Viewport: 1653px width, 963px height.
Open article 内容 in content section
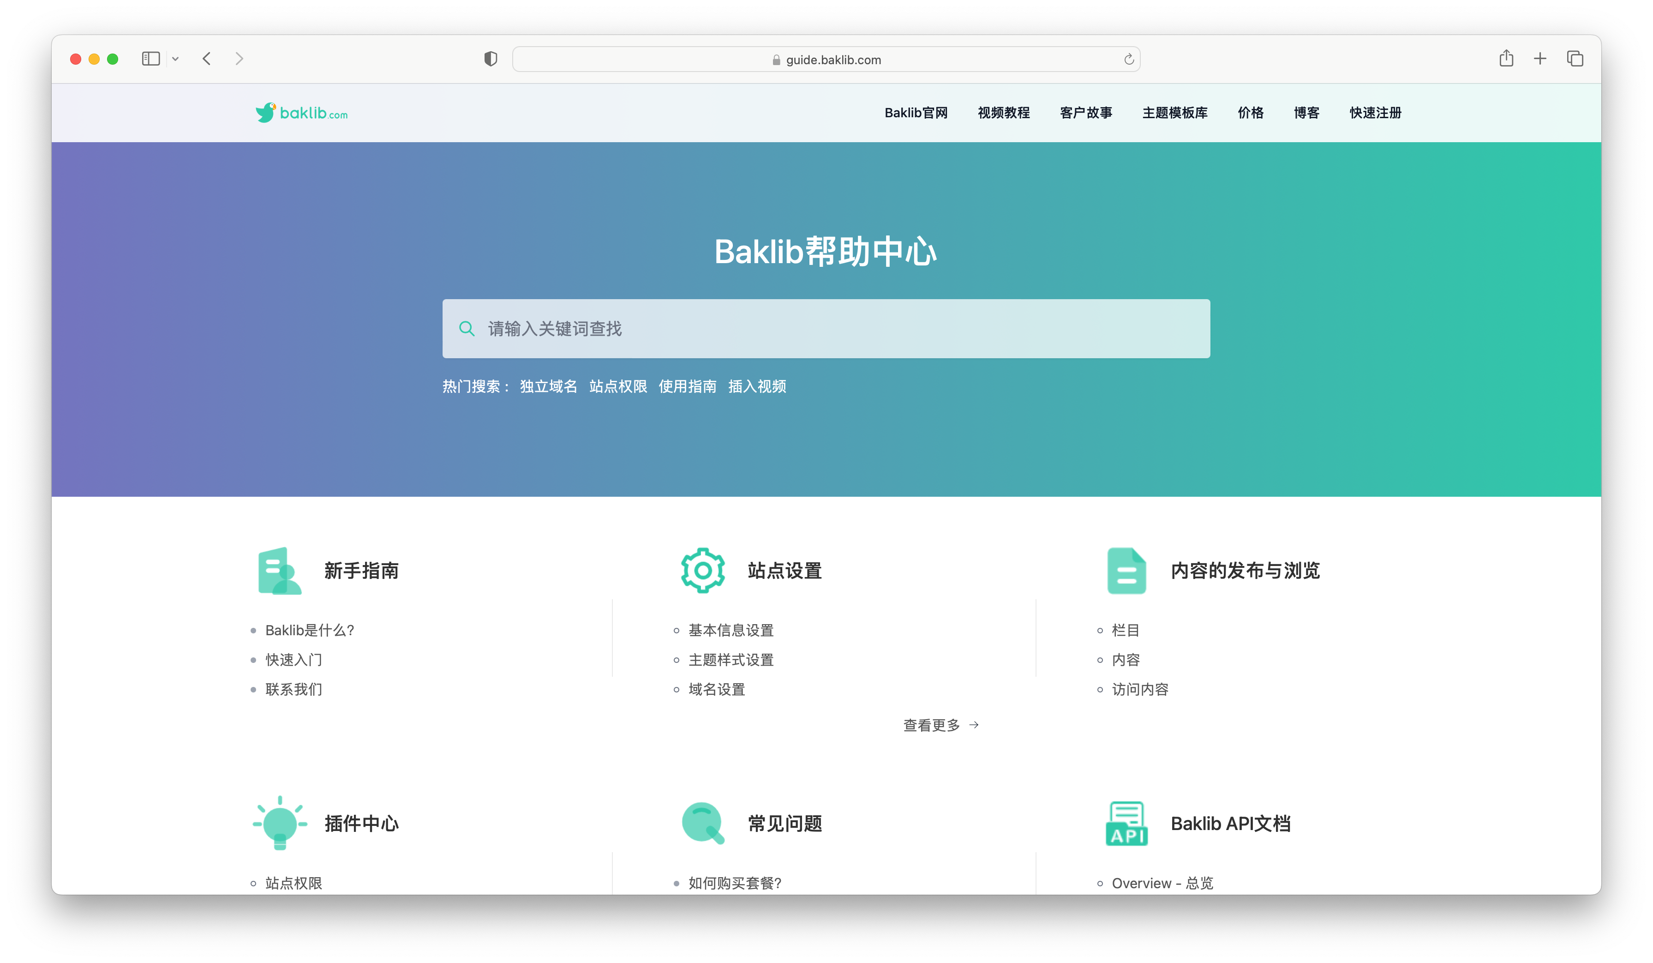(x=1126, y=660)
